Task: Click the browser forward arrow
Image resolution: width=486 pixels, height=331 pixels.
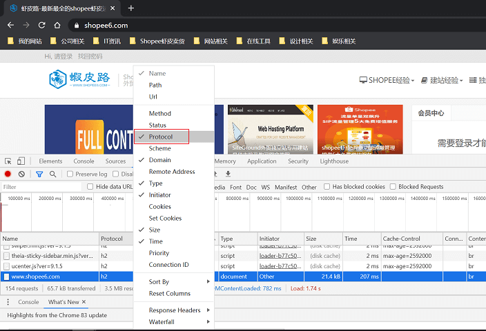Action: 26,26
